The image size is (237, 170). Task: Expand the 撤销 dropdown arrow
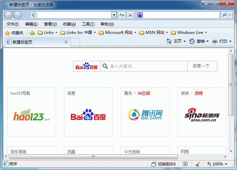(207, 41)
